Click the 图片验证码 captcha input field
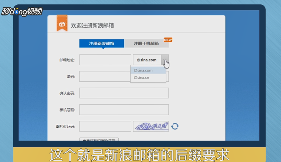The height and width of the screenshot is (162, 281). 105,126
